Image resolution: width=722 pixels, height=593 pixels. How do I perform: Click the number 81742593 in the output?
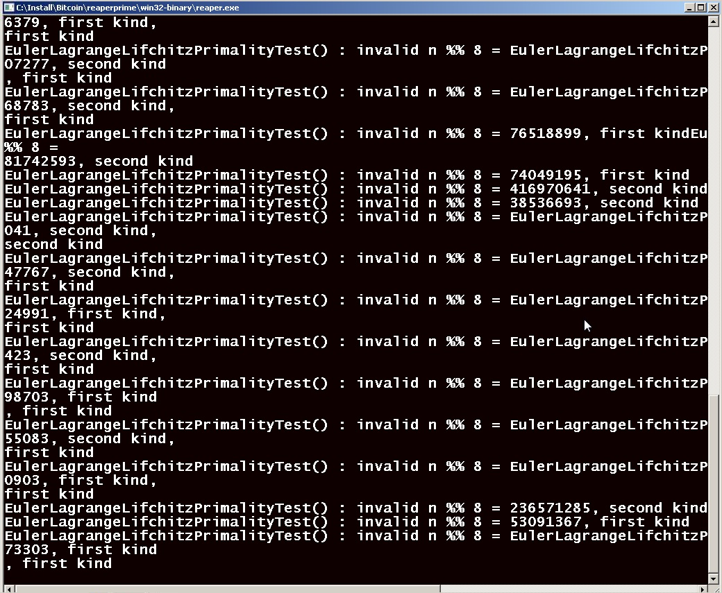(40, 161)
